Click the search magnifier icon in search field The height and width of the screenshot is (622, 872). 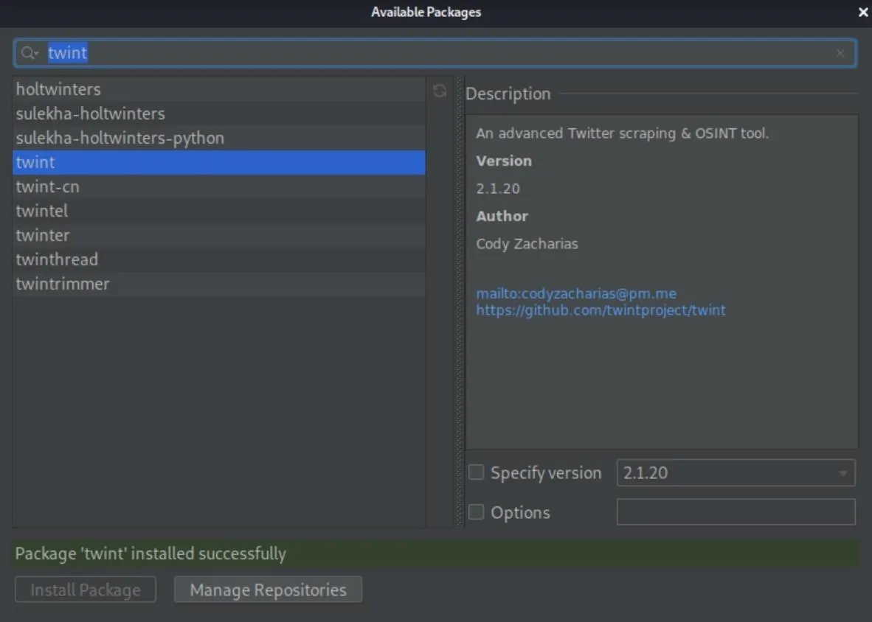coord(29,53)
